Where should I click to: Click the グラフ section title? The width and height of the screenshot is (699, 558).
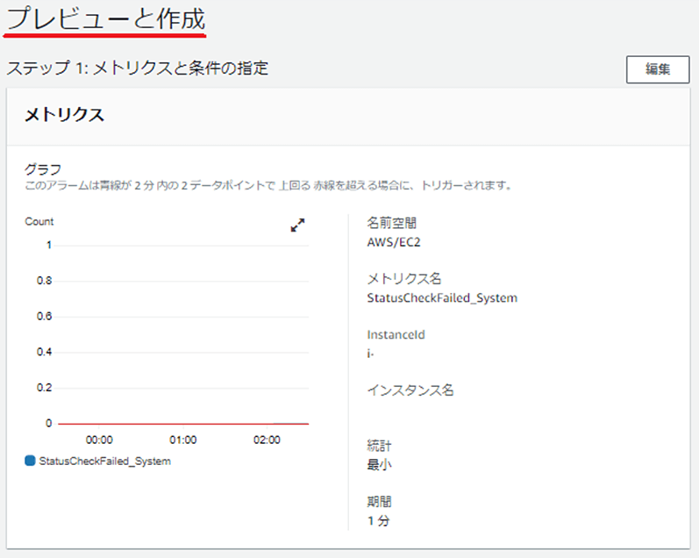point(43,169)
